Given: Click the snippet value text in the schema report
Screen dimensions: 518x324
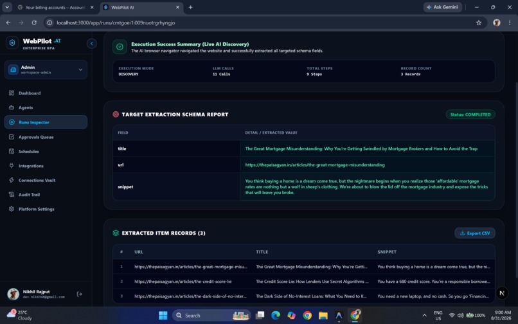Looking at the screenshot, I should click(366, 187).
